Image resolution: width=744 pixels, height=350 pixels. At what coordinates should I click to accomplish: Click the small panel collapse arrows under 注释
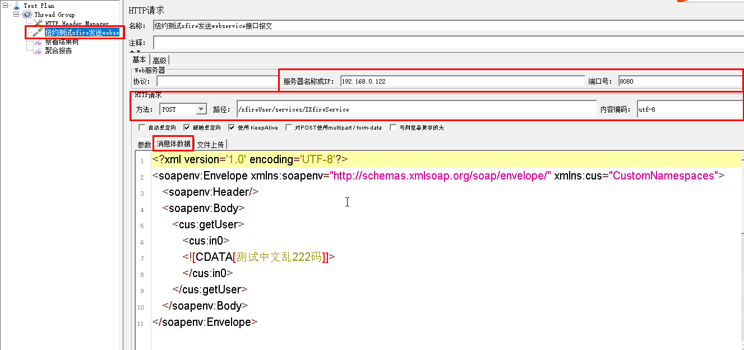click(x=136, y=52)
